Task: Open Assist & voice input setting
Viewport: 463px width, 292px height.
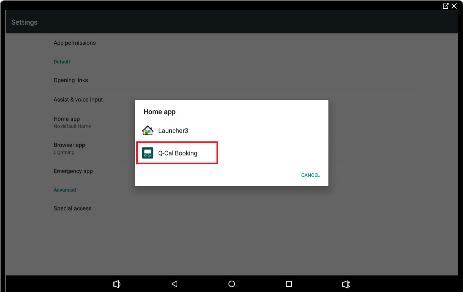Action: coord(232,99)
